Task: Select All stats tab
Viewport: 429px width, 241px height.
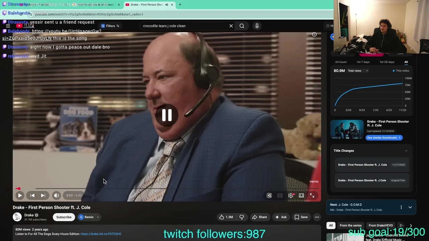Action: pyautogui.click(x=406, y=62)
